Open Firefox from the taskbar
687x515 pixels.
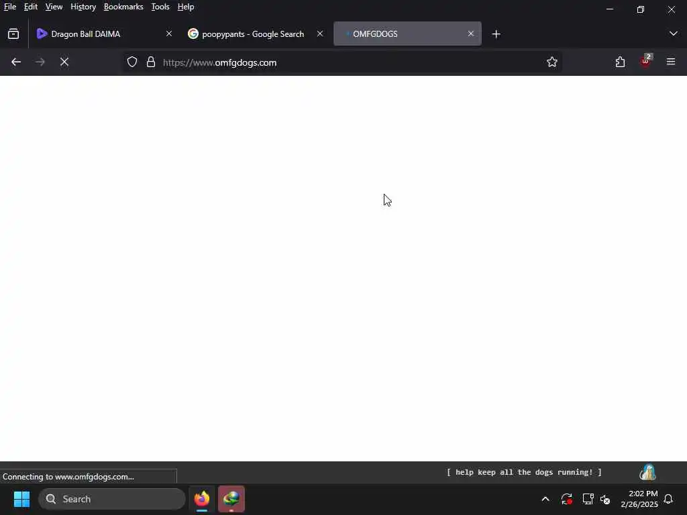coord(202,499)
